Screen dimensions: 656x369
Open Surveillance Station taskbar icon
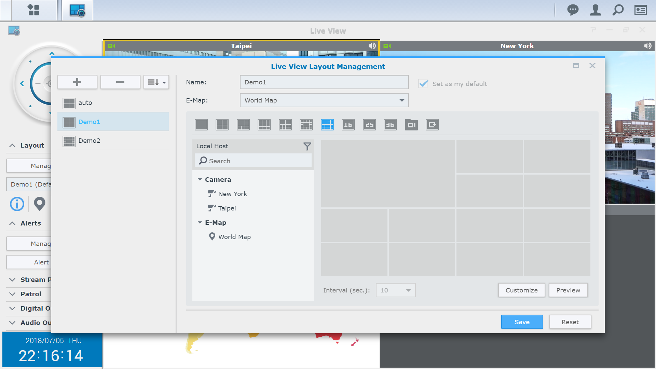point(77,10)
